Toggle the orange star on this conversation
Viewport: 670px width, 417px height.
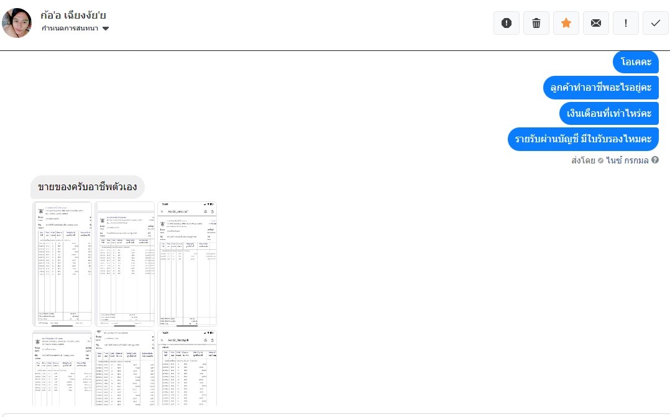[x=566, y=23]
